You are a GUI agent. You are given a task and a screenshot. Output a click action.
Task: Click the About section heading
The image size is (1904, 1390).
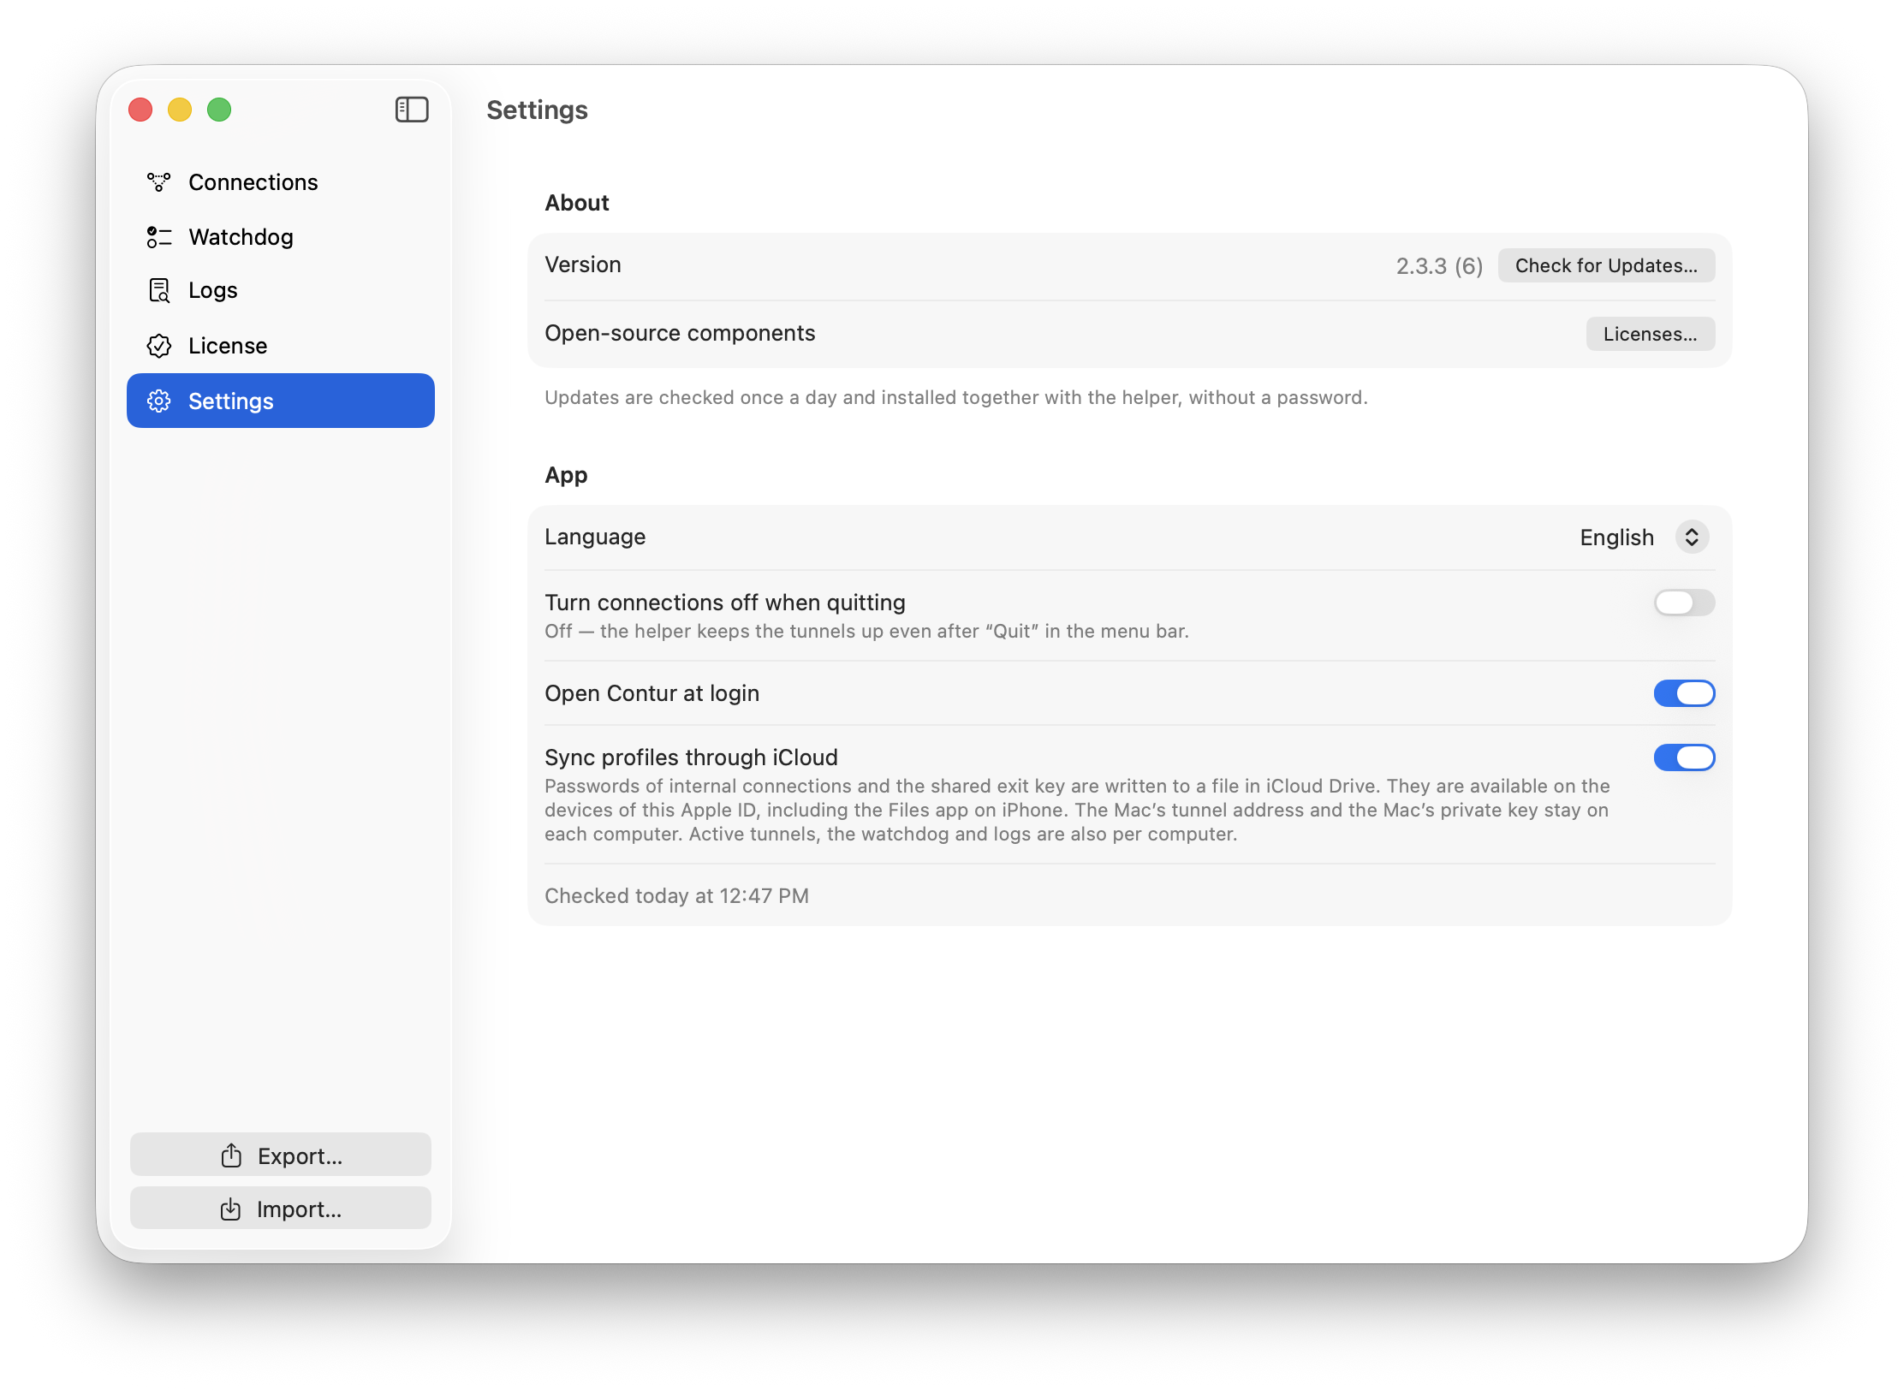(x=577, y=203)
